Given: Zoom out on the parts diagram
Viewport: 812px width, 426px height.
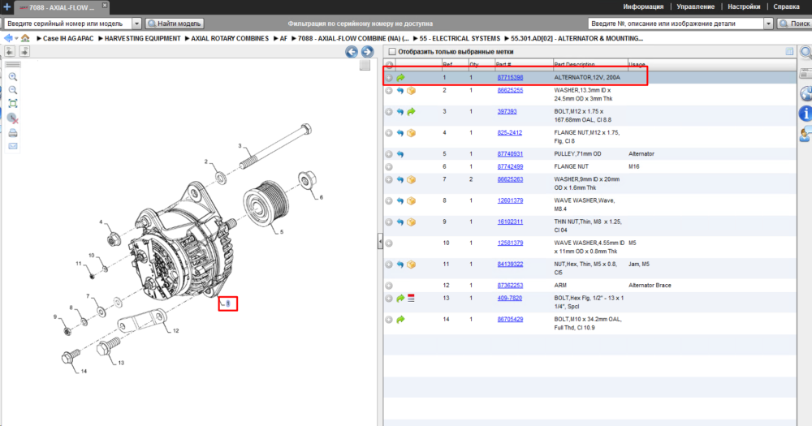Looking at the screenshot, I should [x=13, y=90].
